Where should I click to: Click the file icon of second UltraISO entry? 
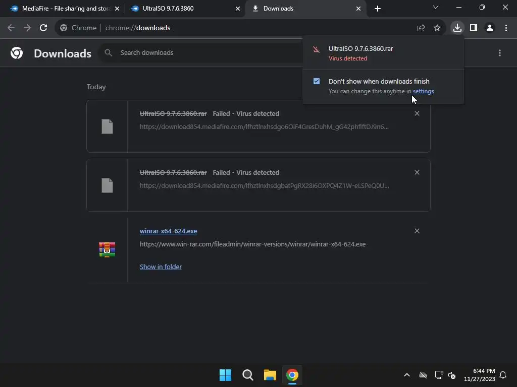[x=107, y=185]
